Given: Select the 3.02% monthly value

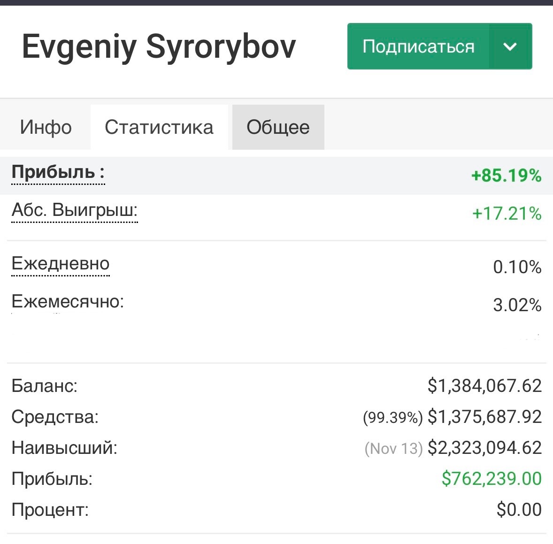Looking at the screenshot, I should point(517,305).
